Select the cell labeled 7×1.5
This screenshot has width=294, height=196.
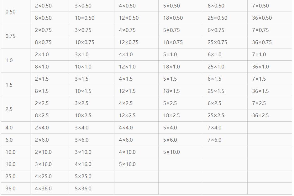click(x=259, y=79)
